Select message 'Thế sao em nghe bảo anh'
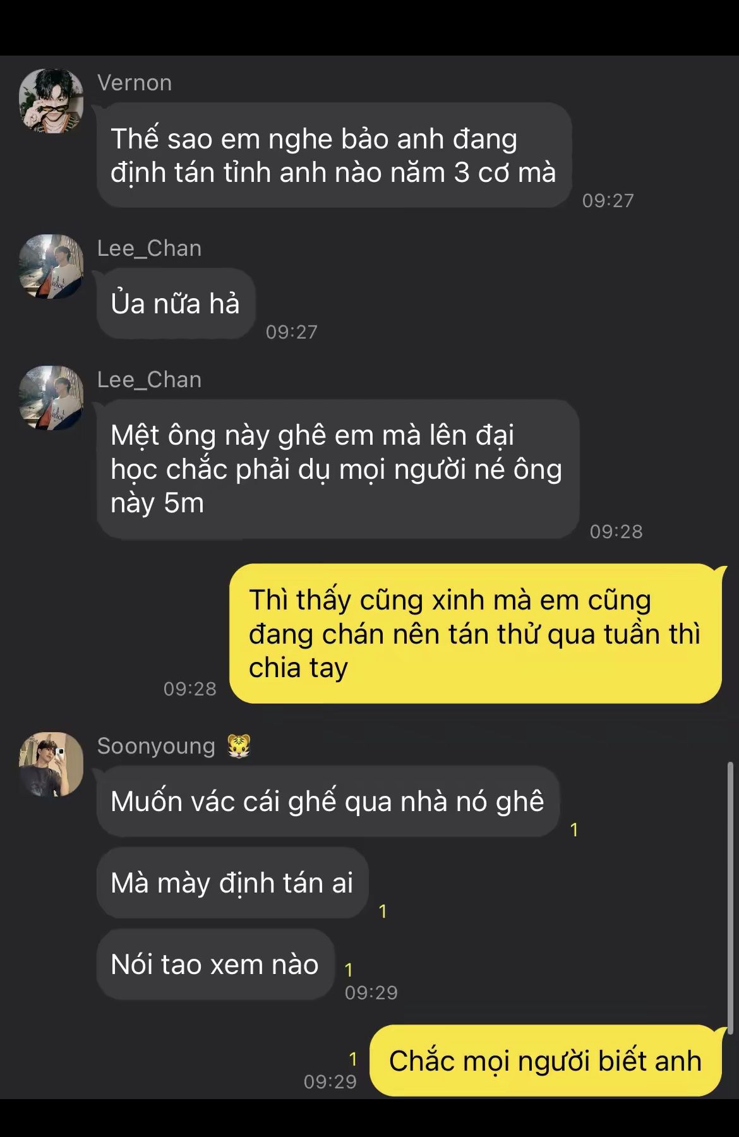 [x=334, y=155]
